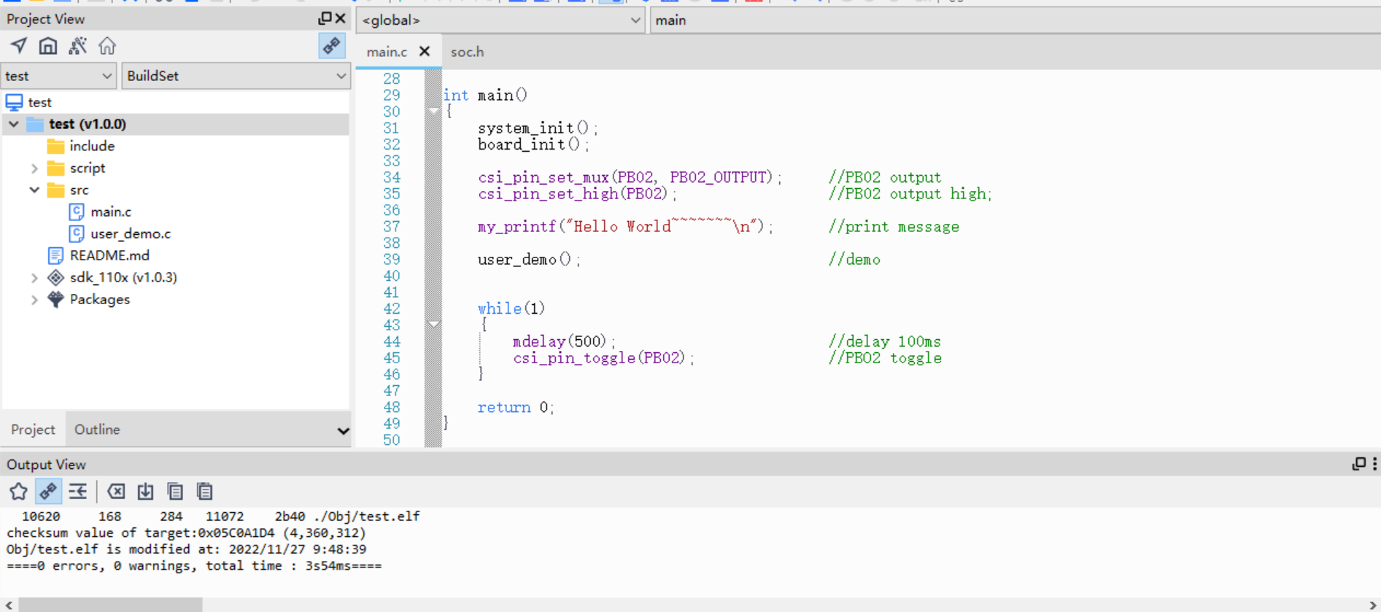Screen dimensions: 1381x612
Task: Toggle the link icon in Output View
Action: (x=48, y=492)
